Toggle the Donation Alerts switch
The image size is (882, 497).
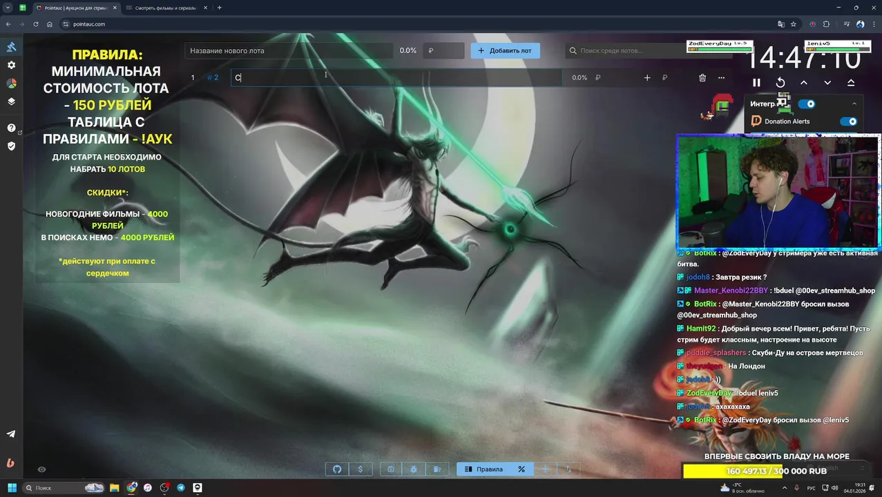[x=848, y=121]
